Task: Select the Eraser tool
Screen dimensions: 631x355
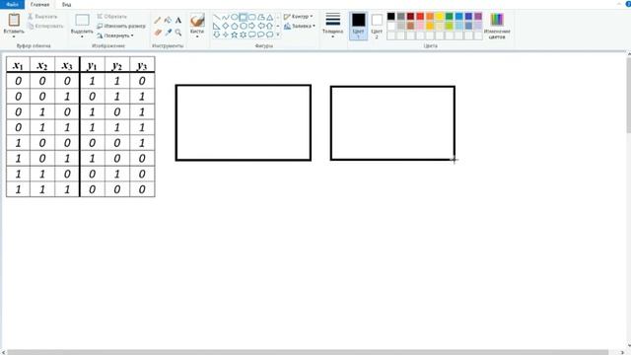Action: click(x=158, y=33)
